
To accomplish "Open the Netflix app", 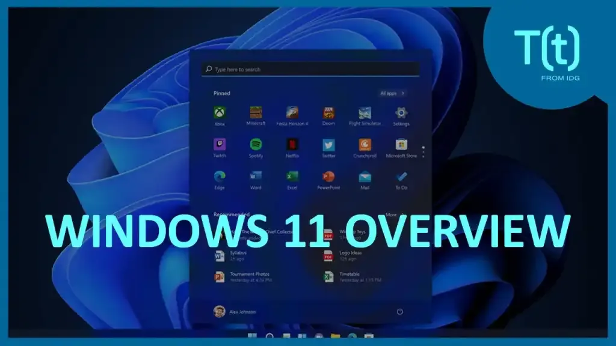I will point(292,148).
